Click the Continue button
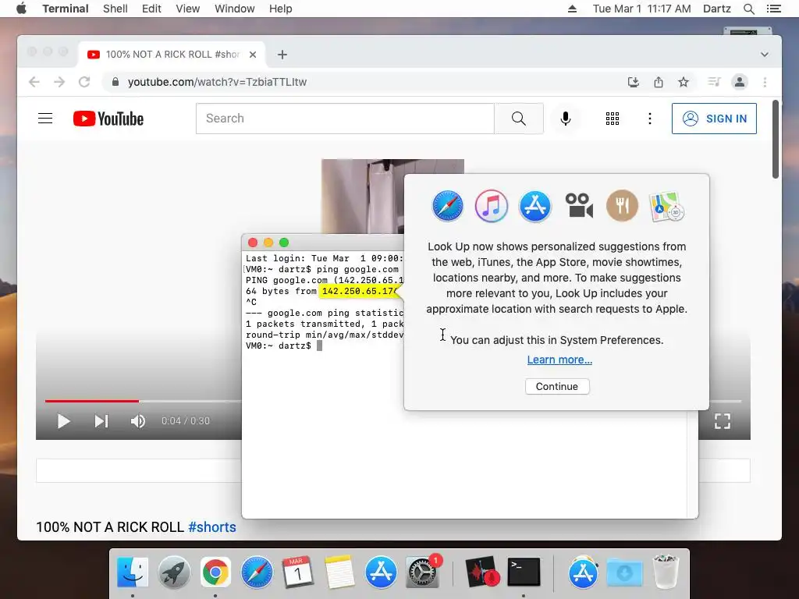The image size is (799, 599). [x=557, y=387]
